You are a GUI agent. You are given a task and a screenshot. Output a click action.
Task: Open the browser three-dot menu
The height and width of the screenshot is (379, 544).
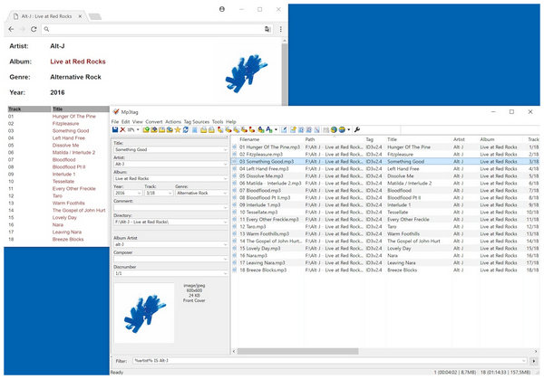tap(281, 30)
